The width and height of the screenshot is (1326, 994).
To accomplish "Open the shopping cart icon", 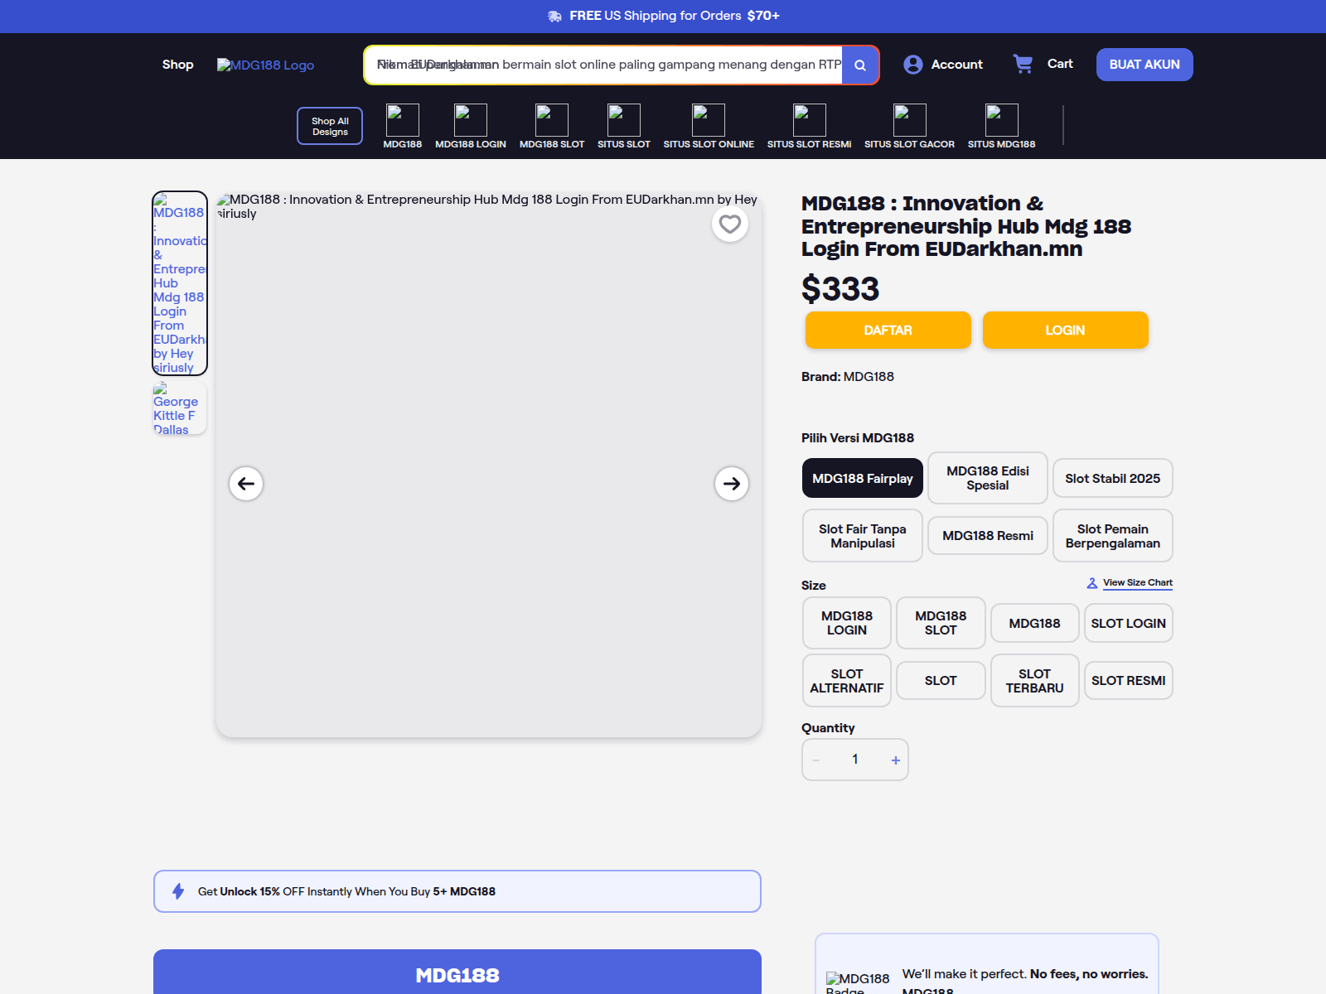I will [1023, 64].
